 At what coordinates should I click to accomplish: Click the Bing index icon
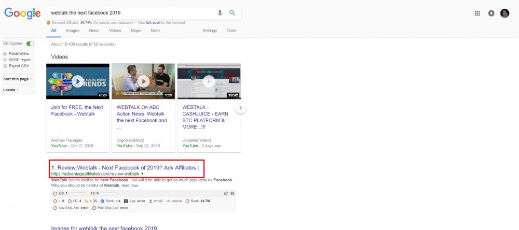point(87,201)
